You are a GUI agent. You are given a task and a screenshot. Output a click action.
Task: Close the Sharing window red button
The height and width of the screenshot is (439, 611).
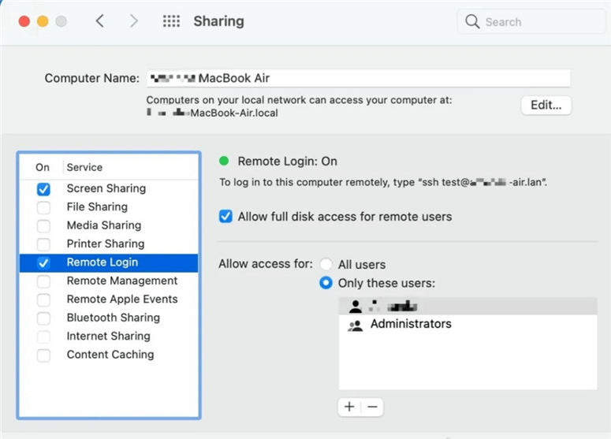point(24,21)
